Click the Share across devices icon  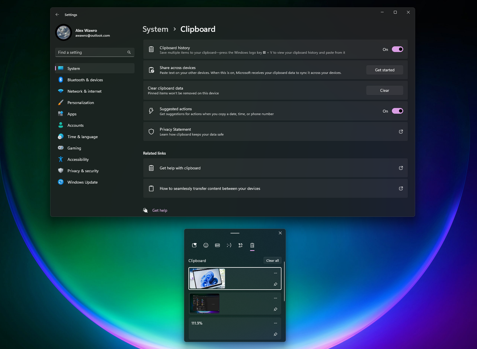tap(151, 70)
